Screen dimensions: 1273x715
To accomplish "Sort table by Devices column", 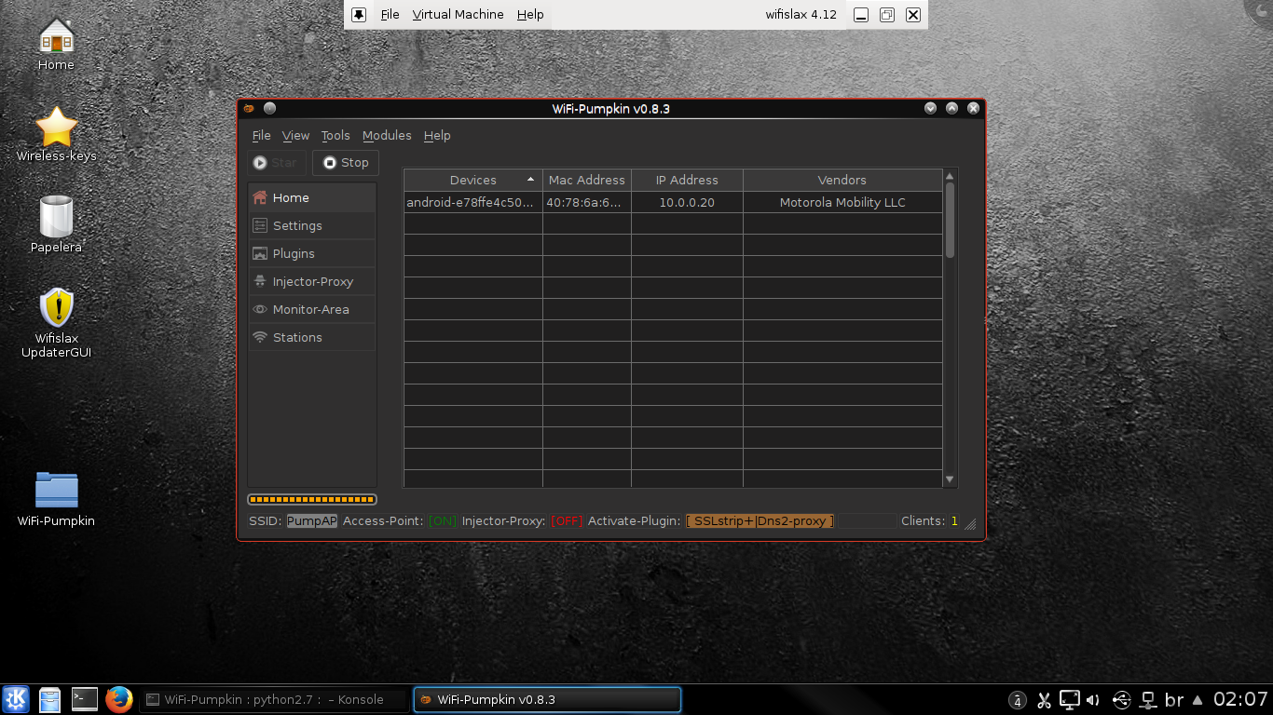I will point(472,180).
